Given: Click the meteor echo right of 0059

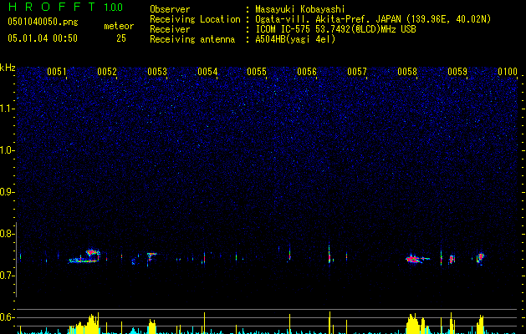Looking at the screenshot, I should point(480,258).
